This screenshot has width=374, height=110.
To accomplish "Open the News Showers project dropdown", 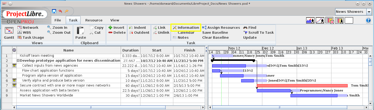I will pyautogui.click(x=369, y=12).
